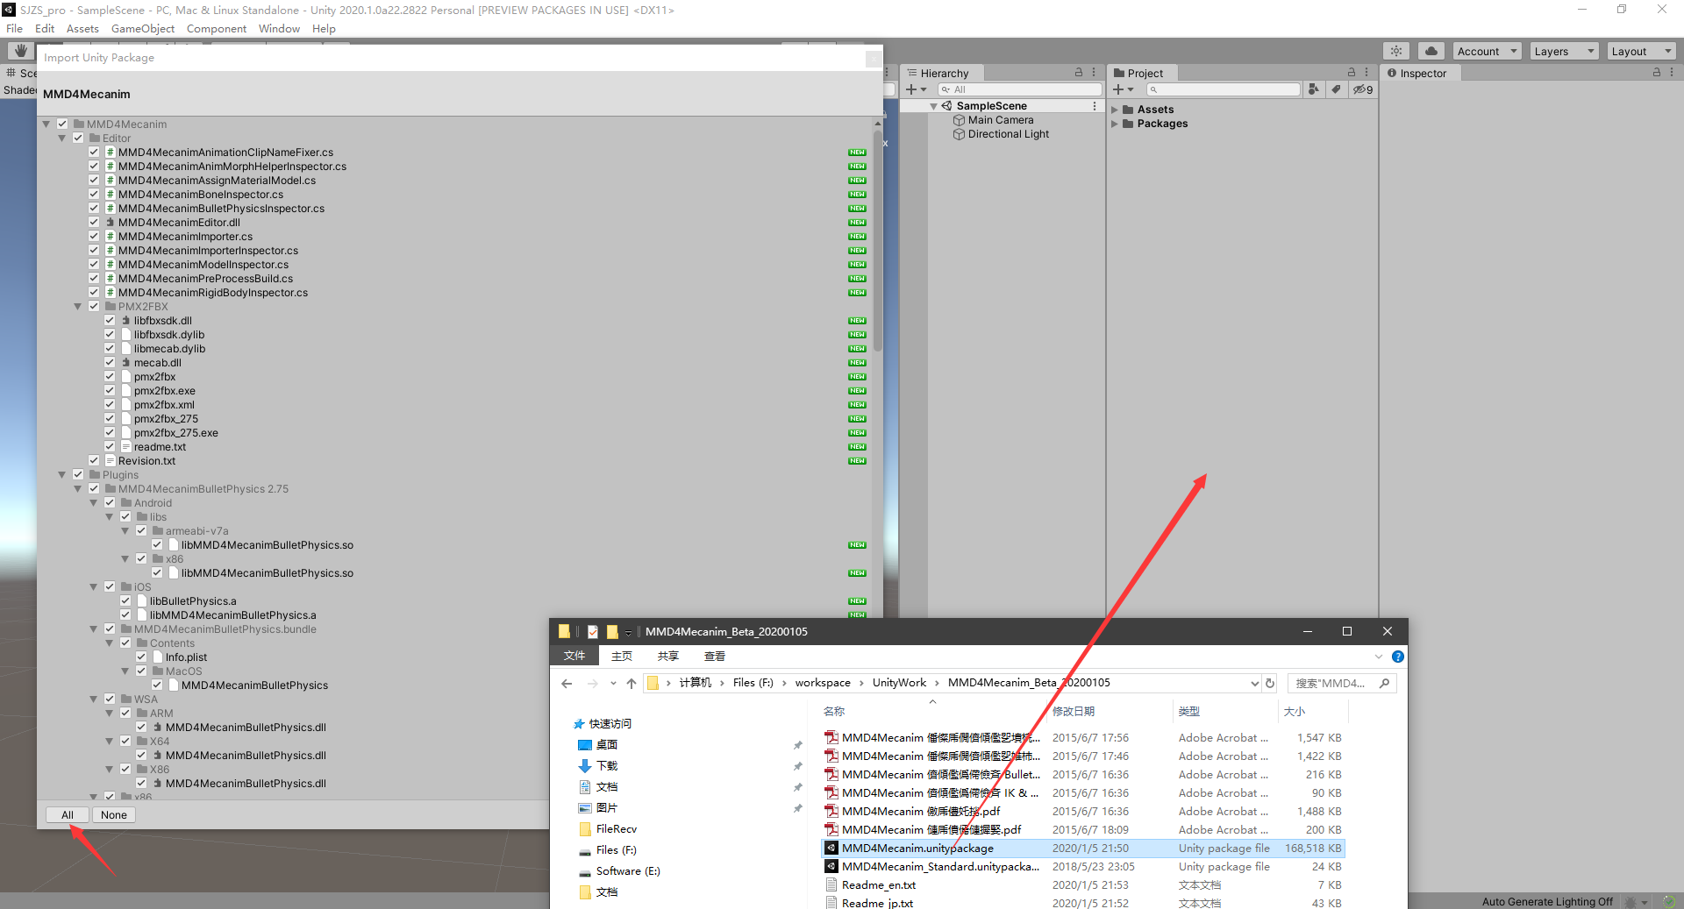The image size is (1684, 909).
Task: Uncheck MMD4MecanimImporter.cs checkbox
Action: (x=94, y=237)
